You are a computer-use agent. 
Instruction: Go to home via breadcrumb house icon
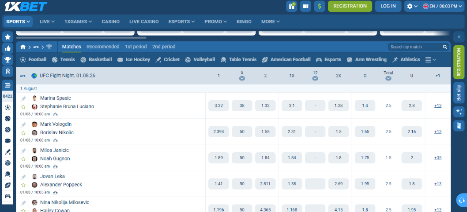[x=23, y=47]
